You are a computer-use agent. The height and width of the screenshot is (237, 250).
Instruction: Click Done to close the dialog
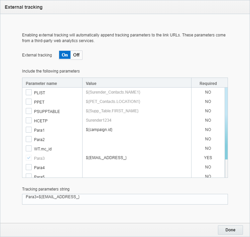point(230,230)
